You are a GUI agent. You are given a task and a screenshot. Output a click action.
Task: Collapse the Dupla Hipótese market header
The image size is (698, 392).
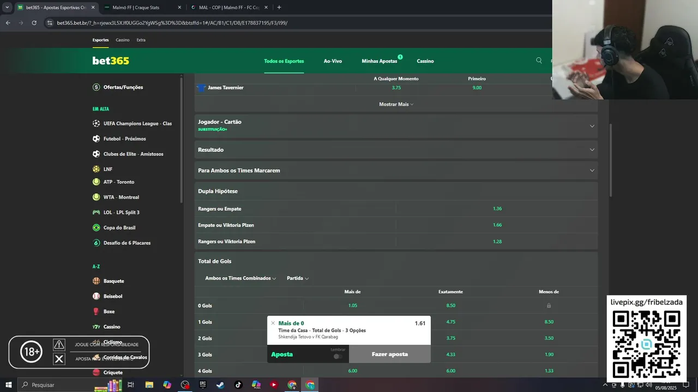point(396,191)
